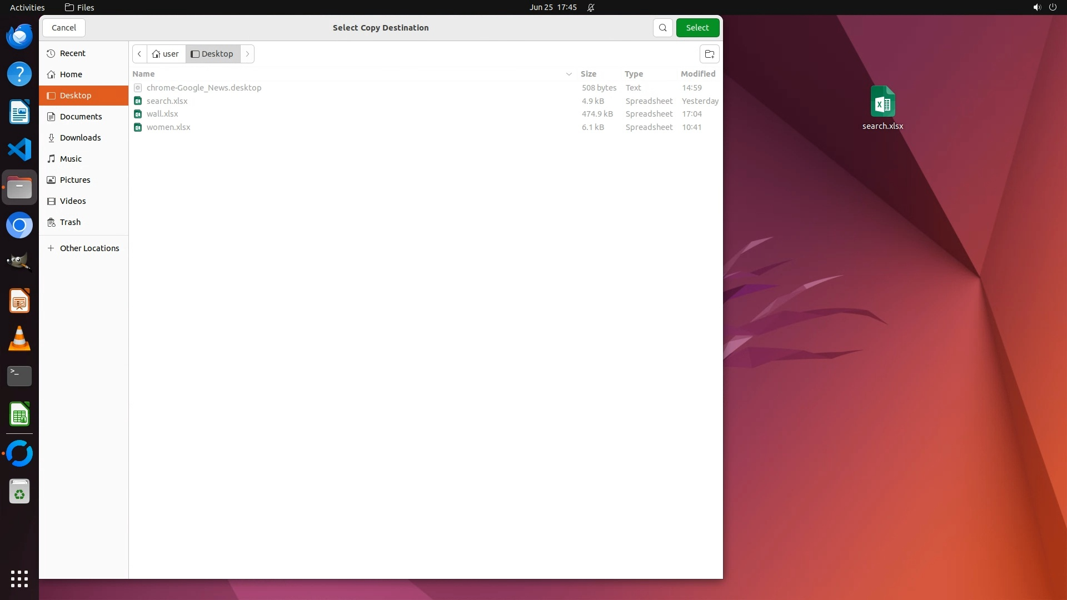This screenshot has height=600, width=1067.
Task: Click the create new folder icon
Action: [x=709, y=54]
